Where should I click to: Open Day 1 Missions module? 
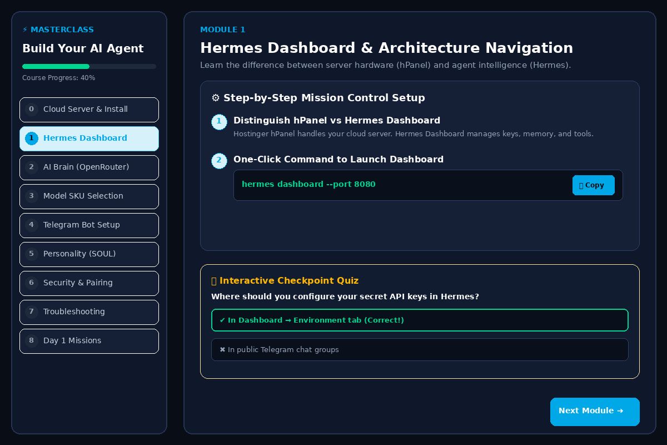(x=89, y=341)
